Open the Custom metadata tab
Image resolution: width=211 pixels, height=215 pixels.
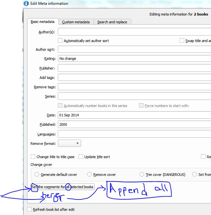pos(76,22)
